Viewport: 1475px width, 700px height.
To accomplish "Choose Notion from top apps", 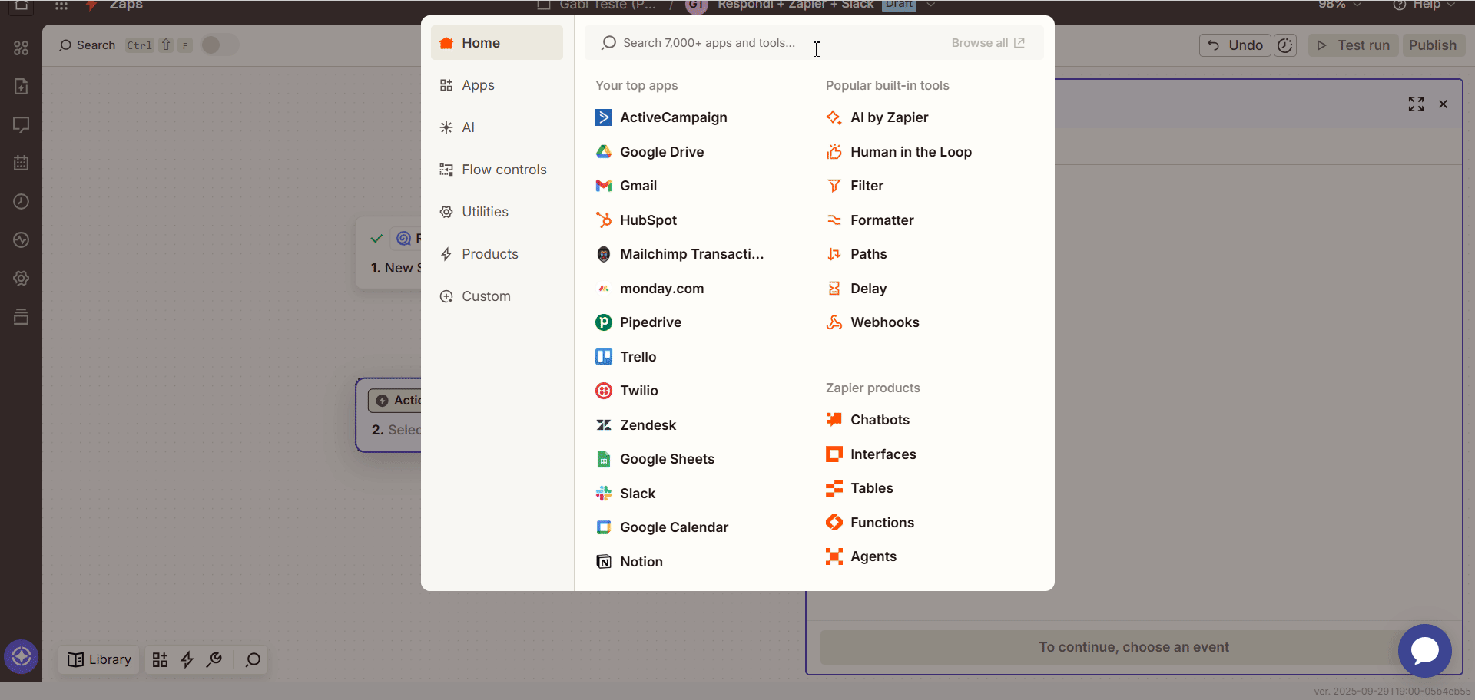I will [x=629, y=562].
